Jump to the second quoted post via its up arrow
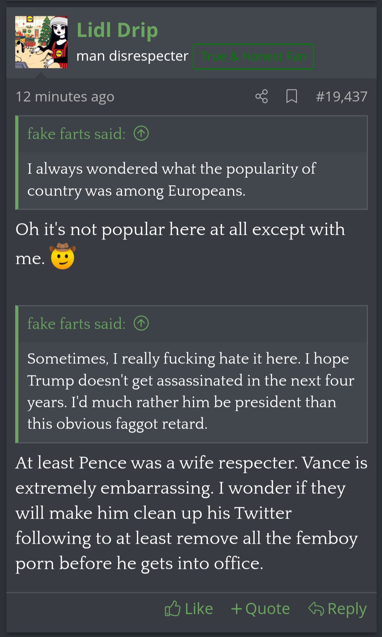382x637 pixels. click(x=141, y=323)
